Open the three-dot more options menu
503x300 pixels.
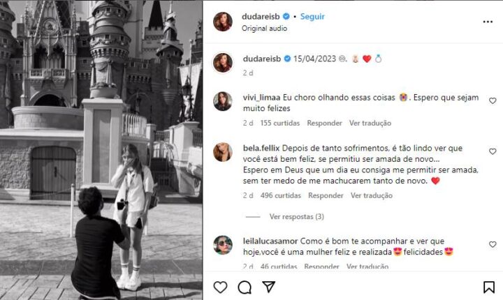(x=488, y=22)
